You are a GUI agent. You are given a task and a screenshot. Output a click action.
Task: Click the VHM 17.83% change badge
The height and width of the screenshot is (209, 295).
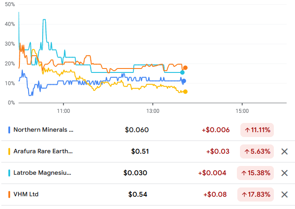pos(255,194)
